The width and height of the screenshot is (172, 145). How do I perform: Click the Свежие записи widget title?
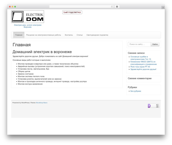pos(136,53)
